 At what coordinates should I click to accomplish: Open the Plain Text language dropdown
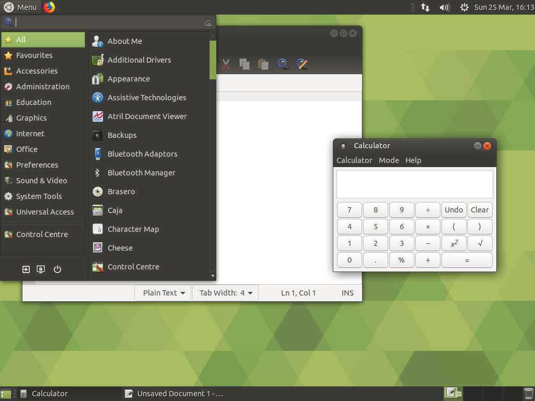pyautogui.click(x=162, y=293)
